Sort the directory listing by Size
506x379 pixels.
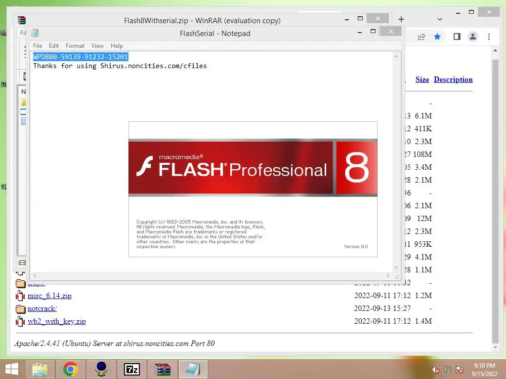click(x=422, y=79)
